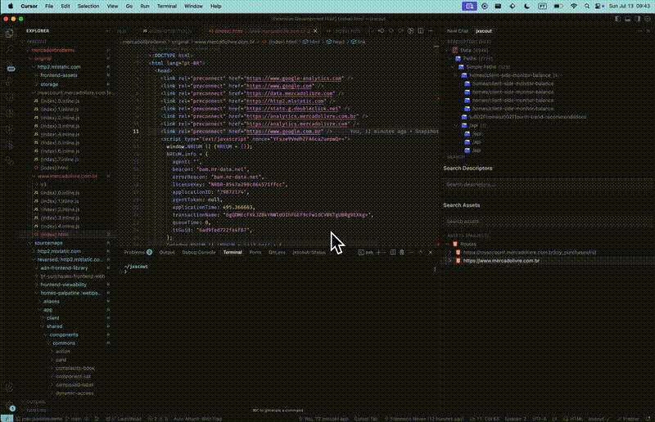Collapse the Routes node in assets
The height and width of the screenshot is (422, 655).
coord(448,245)
